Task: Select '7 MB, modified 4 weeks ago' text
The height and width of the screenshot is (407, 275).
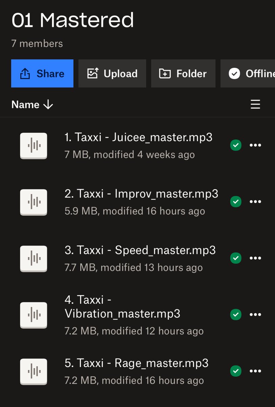Action: (x=130, y=155)
